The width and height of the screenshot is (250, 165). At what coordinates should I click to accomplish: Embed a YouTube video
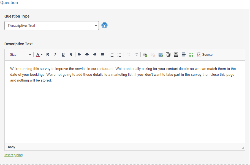[176, 55]
